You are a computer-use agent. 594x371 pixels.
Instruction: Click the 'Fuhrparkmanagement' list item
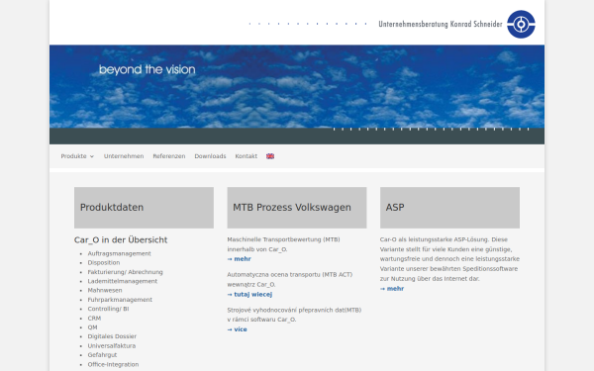[x=120, y=300]
